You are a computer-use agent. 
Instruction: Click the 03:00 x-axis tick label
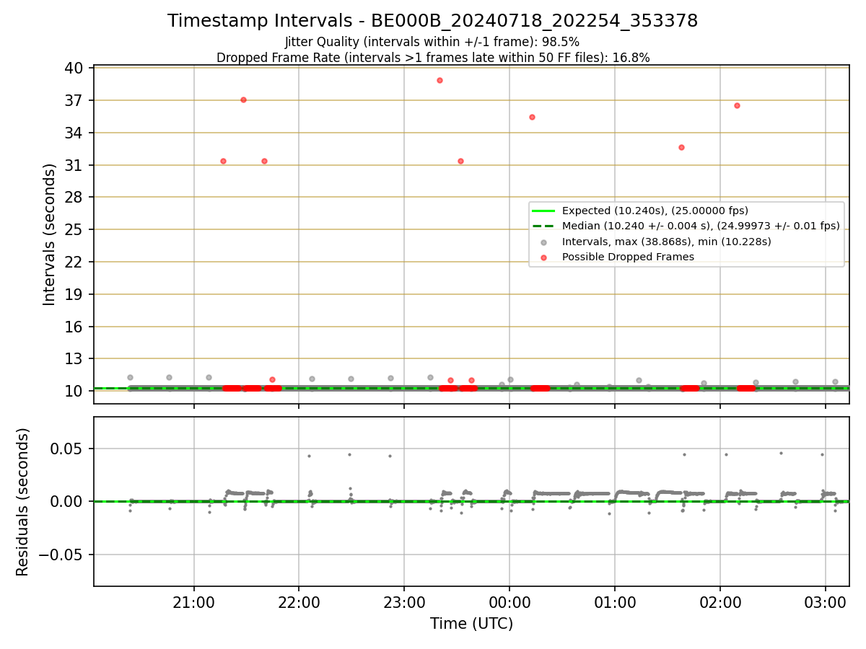[826, 602]
